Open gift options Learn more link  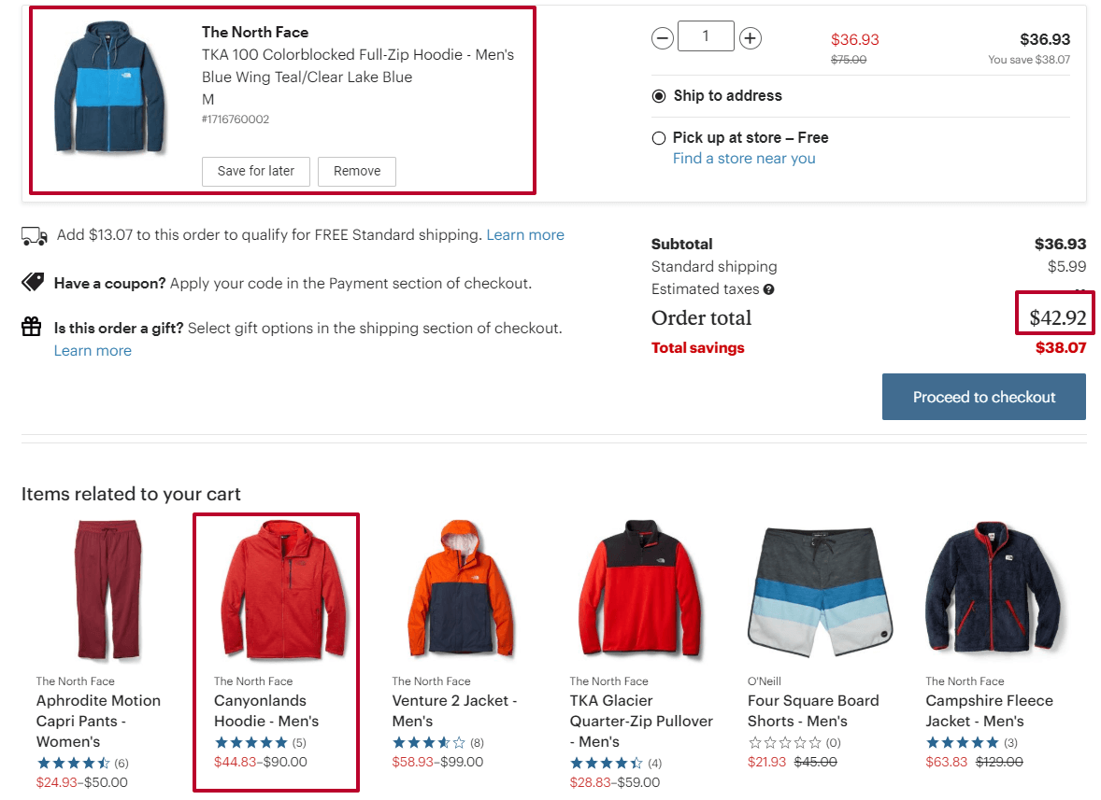tap(93, 350)
